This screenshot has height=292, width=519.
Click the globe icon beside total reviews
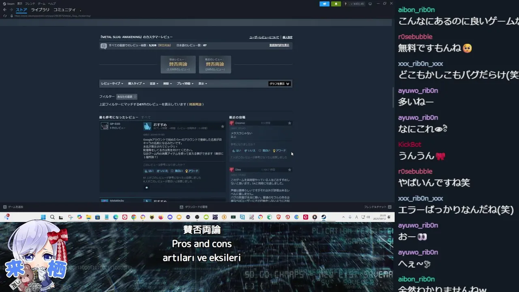click(104, 46)
